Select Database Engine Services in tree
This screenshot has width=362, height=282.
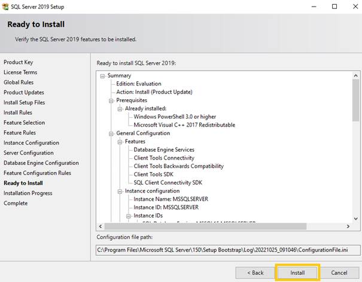click(x=163, y=150)
